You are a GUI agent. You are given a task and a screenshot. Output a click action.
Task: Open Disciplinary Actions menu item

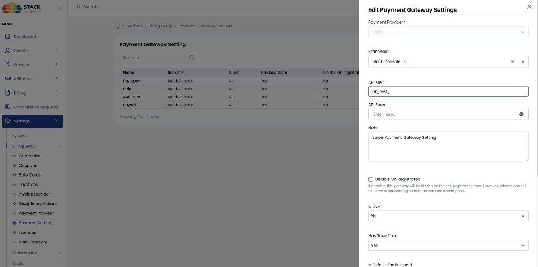point(38,204)
